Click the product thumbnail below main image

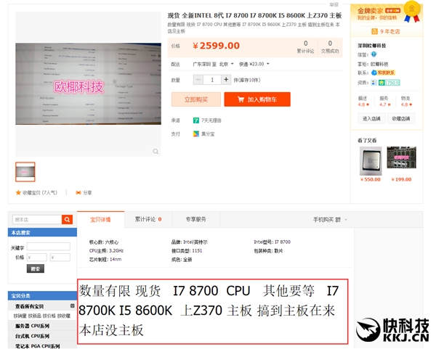point(25,172)
